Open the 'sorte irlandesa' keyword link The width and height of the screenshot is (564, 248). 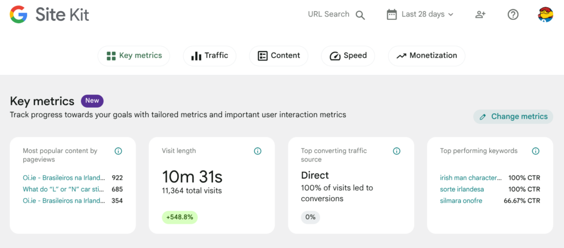point(462,189)
